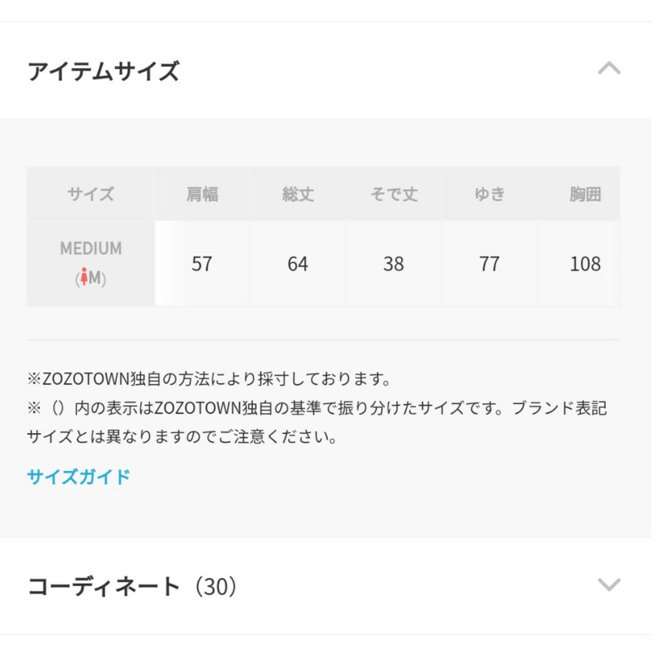Viewport: 657px width, 657px height.
Task: Expand the コーディネート (30) section chevron
Action: (609, 585)
